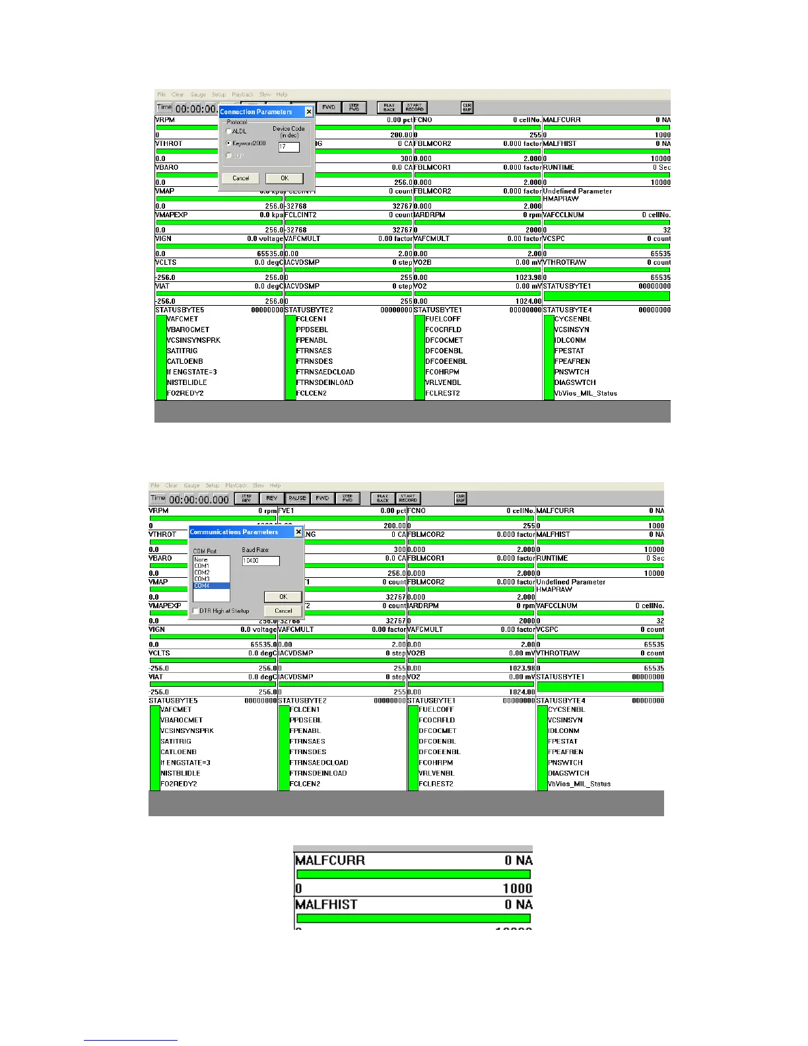808x1046 pixels.
Task: Close the Communications Parameters dialog
Action: 298,532
